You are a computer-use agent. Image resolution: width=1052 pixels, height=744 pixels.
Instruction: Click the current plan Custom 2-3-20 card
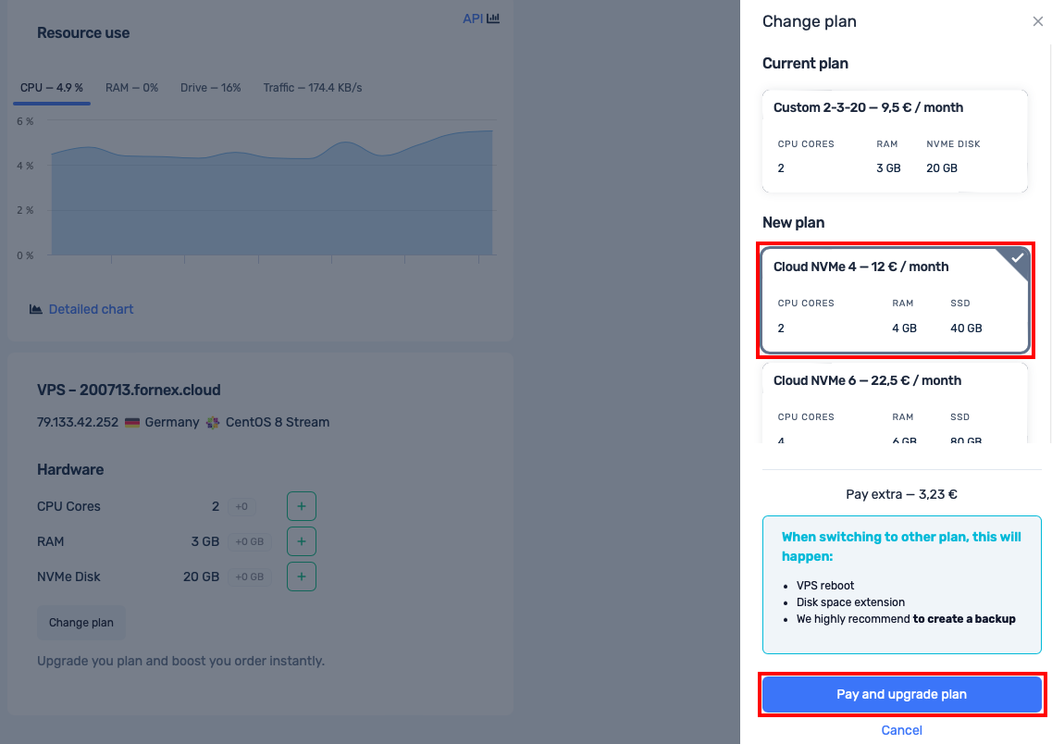tap(895, 141)
